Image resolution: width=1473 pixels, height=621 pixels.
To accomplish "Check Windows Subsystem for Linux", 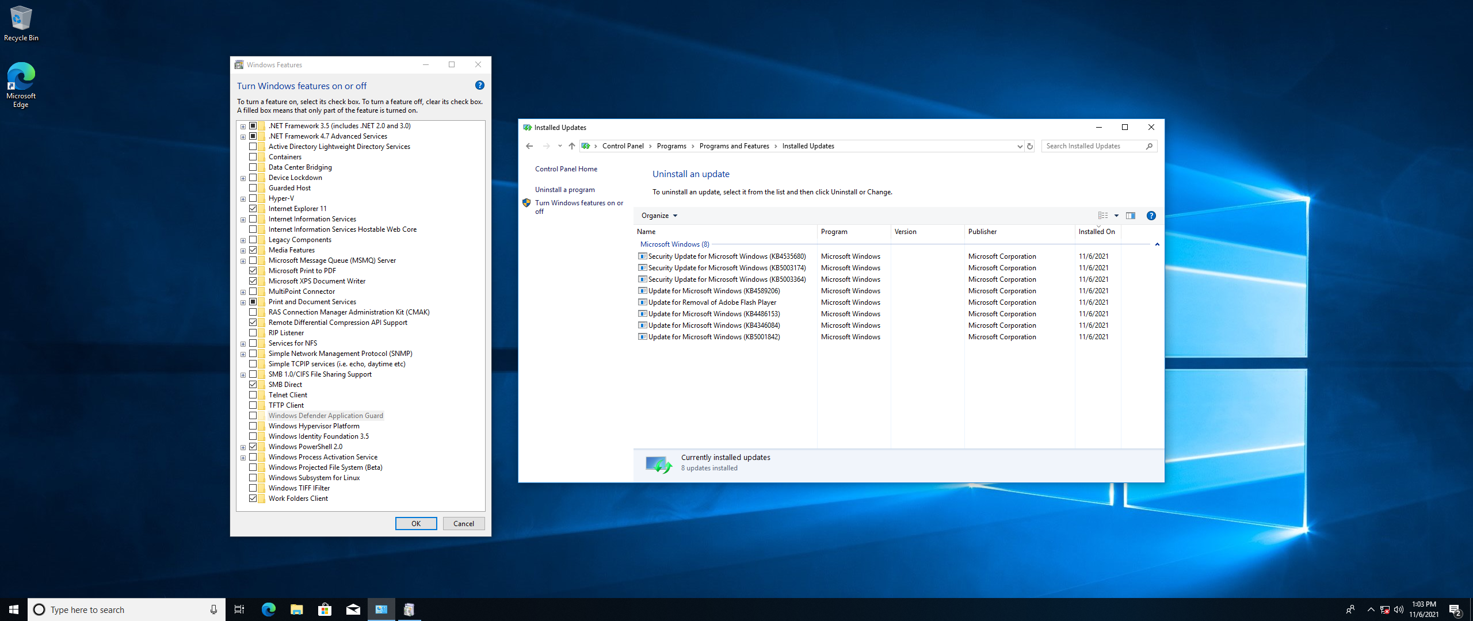I will [253, 478].
